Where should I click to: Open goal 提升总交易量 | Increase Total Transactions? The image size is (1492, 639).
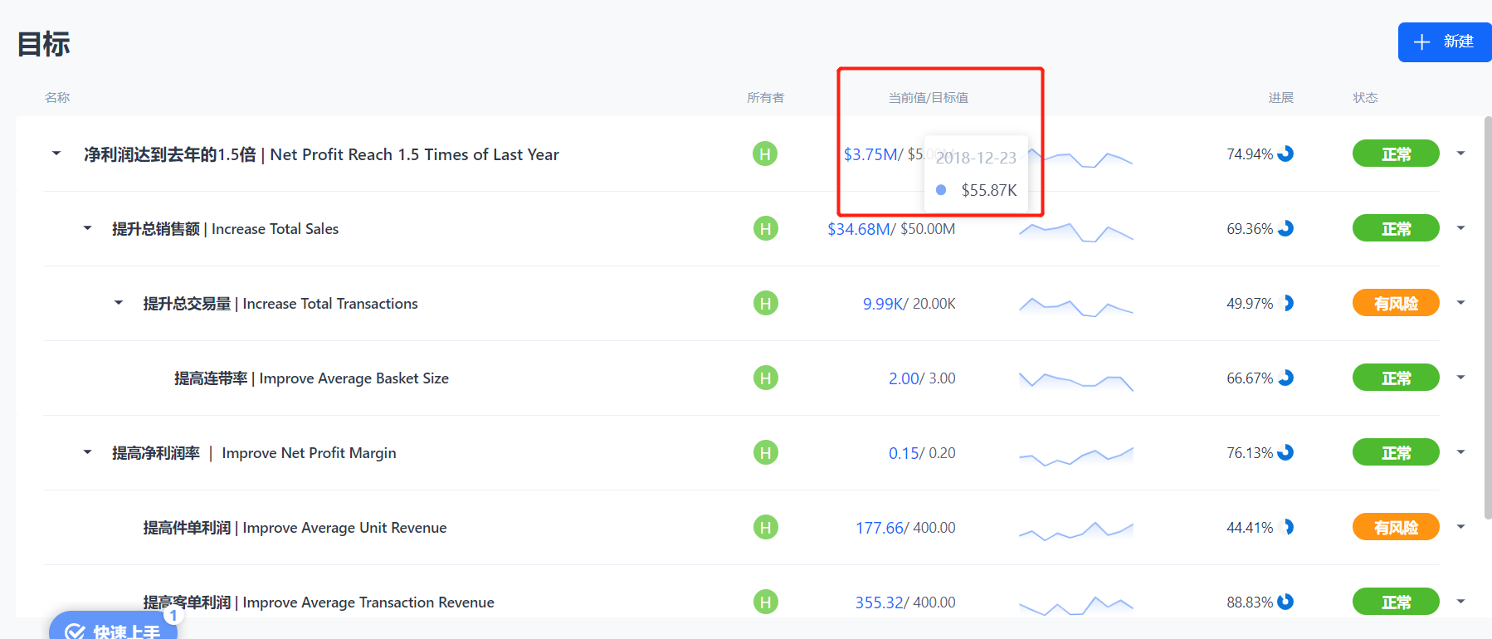(x=280, y=304)
